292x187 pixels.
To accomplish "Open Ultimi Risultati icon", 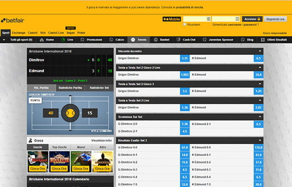I will (x=262, y=40).
